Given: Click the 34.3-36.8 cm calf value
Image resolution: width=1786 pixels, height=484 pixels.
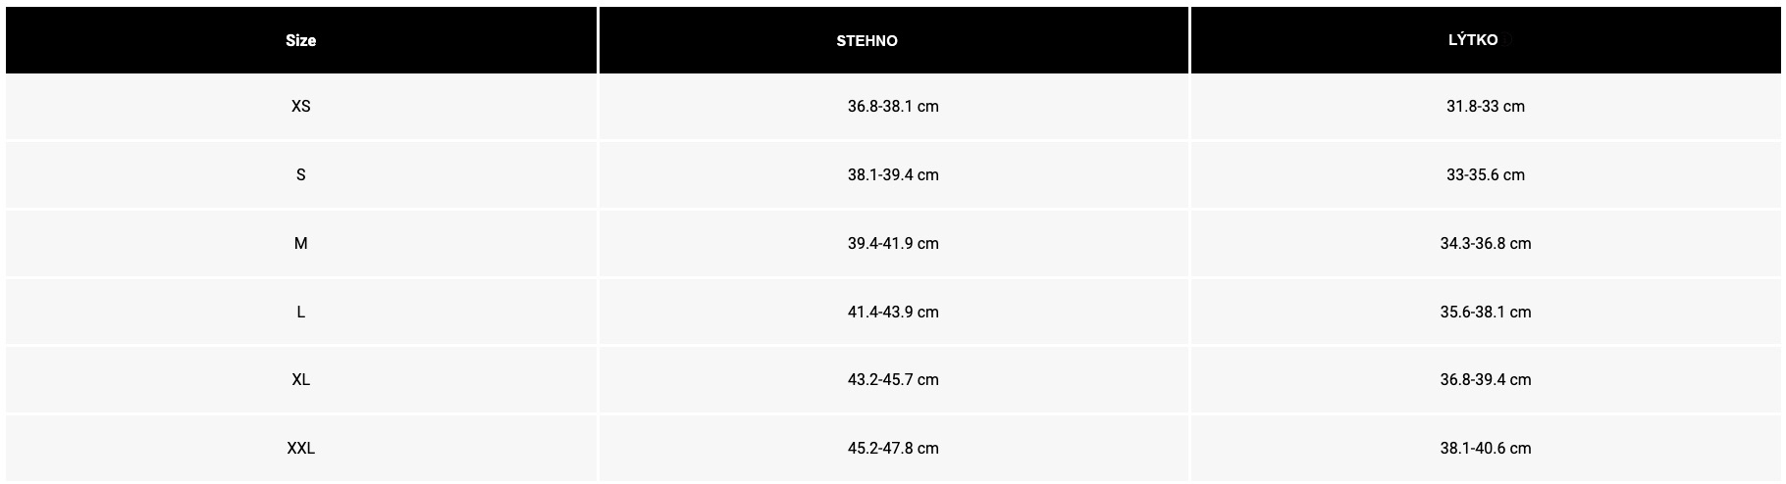Looking at the screenshot, I should [1486, 244].
